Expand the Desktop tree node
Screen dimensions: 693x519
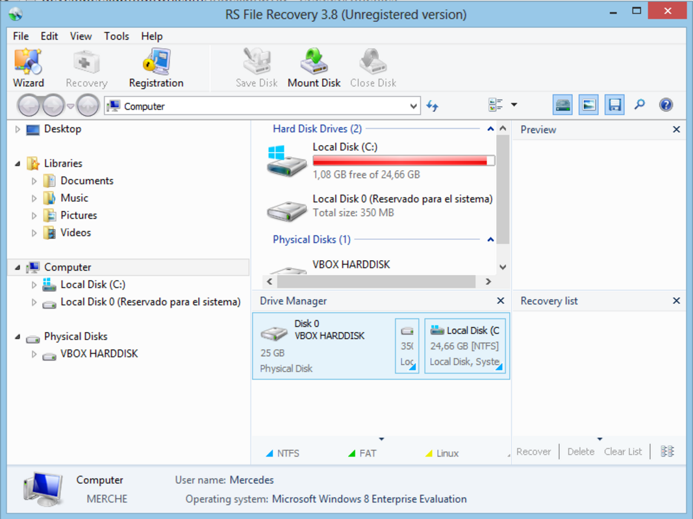(x=18, y=129)
